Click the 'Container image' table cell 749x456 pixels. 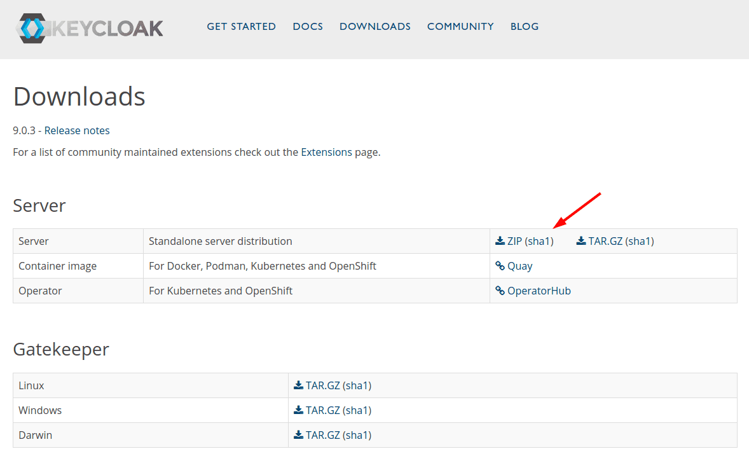78,266
